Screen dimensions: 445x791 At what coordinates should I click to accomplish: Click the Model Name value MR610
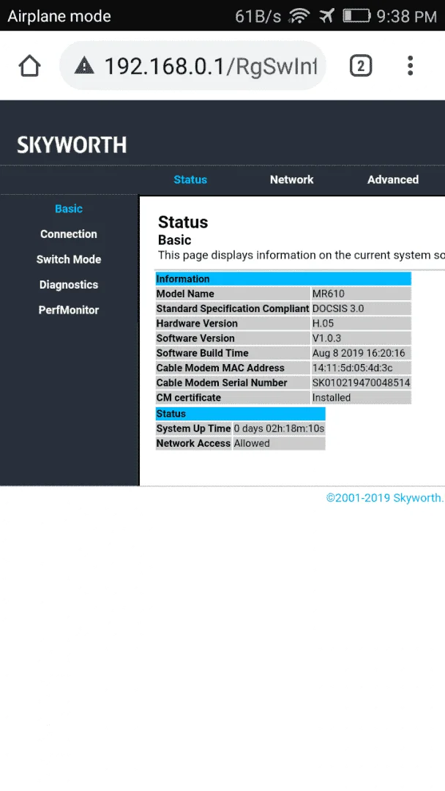[x=361, y=294]
